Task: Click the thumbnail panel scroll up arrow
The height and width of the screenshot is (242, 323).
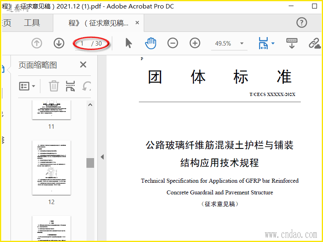Action: click(x=90, y=105)
